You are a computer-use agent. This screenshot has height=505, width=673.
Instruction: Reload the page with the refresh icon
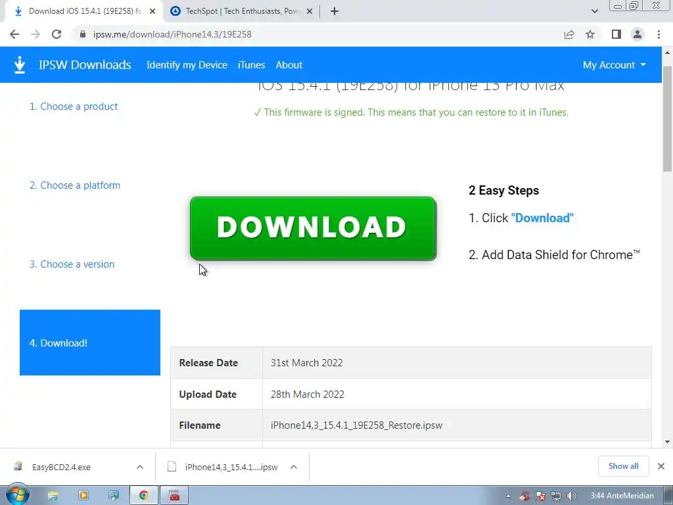click(57, 34)
